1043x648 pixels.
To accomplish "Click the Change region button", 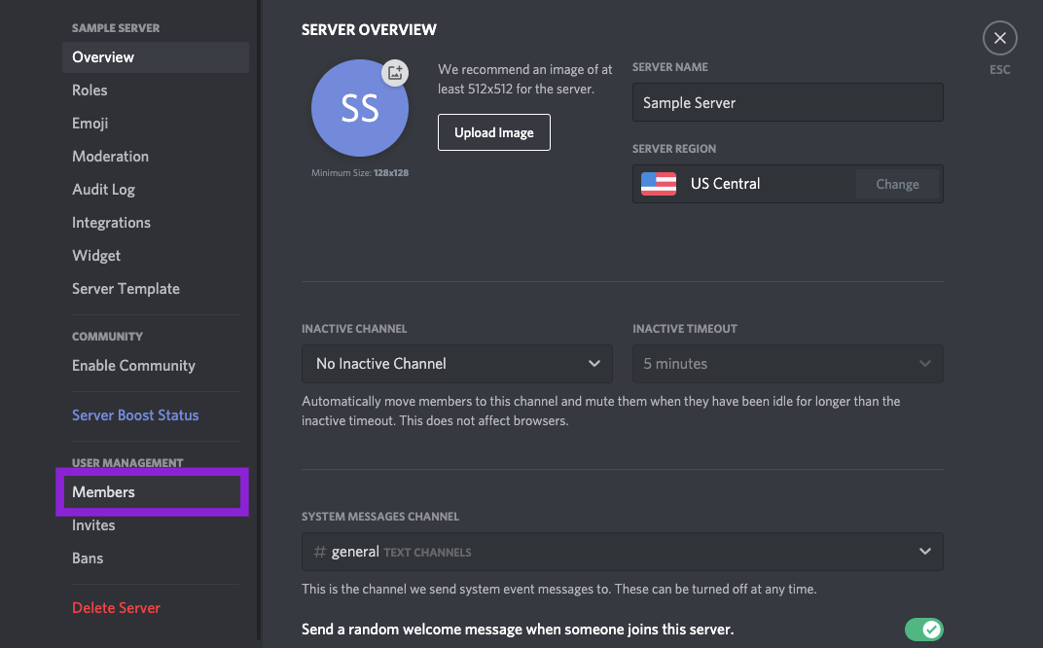I will click(897, 184).
